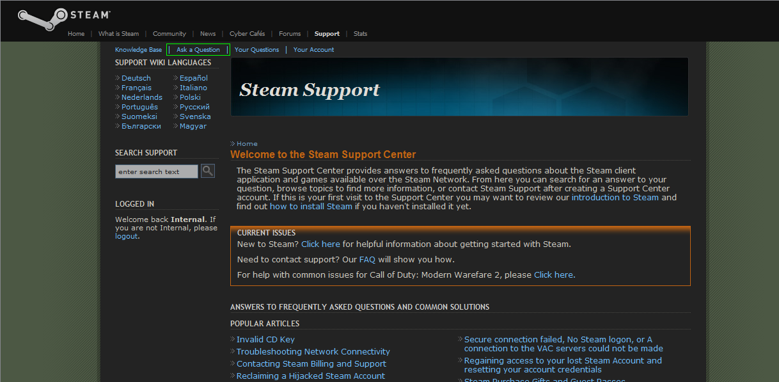
Task: Open the Home nav item
Action: pyautogui.click(x=76, y=34)
